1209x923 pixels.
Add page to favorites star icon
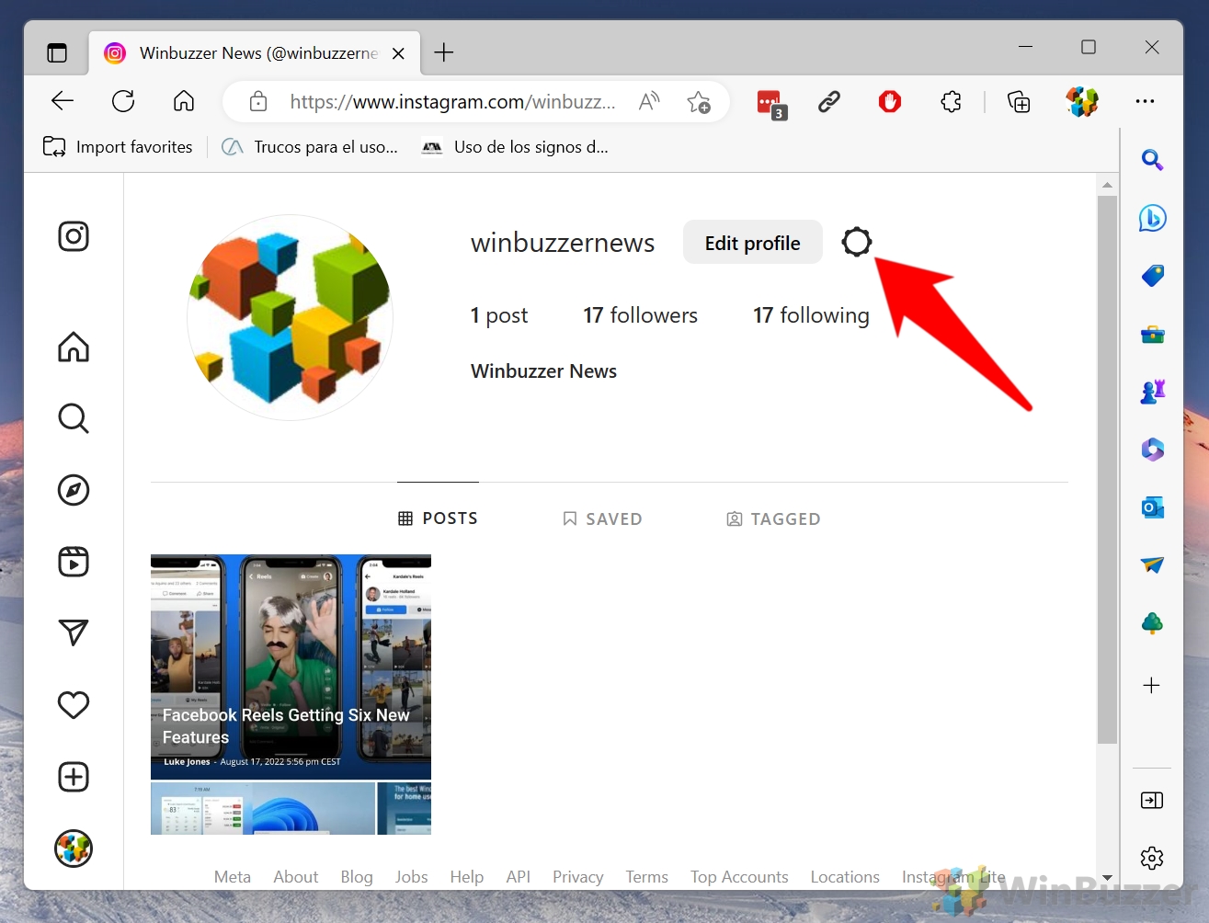pos(699,101)
